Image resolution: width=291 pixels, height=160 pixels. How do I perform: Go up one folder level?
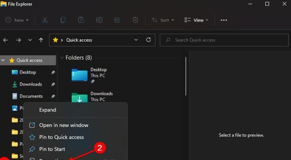pos(41,40)
